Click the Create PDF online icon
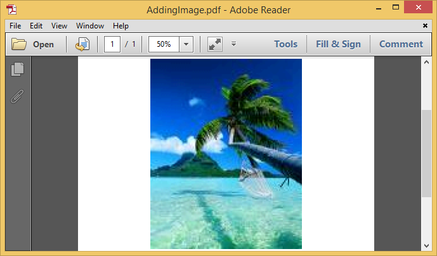 click(x=82, y=44)
